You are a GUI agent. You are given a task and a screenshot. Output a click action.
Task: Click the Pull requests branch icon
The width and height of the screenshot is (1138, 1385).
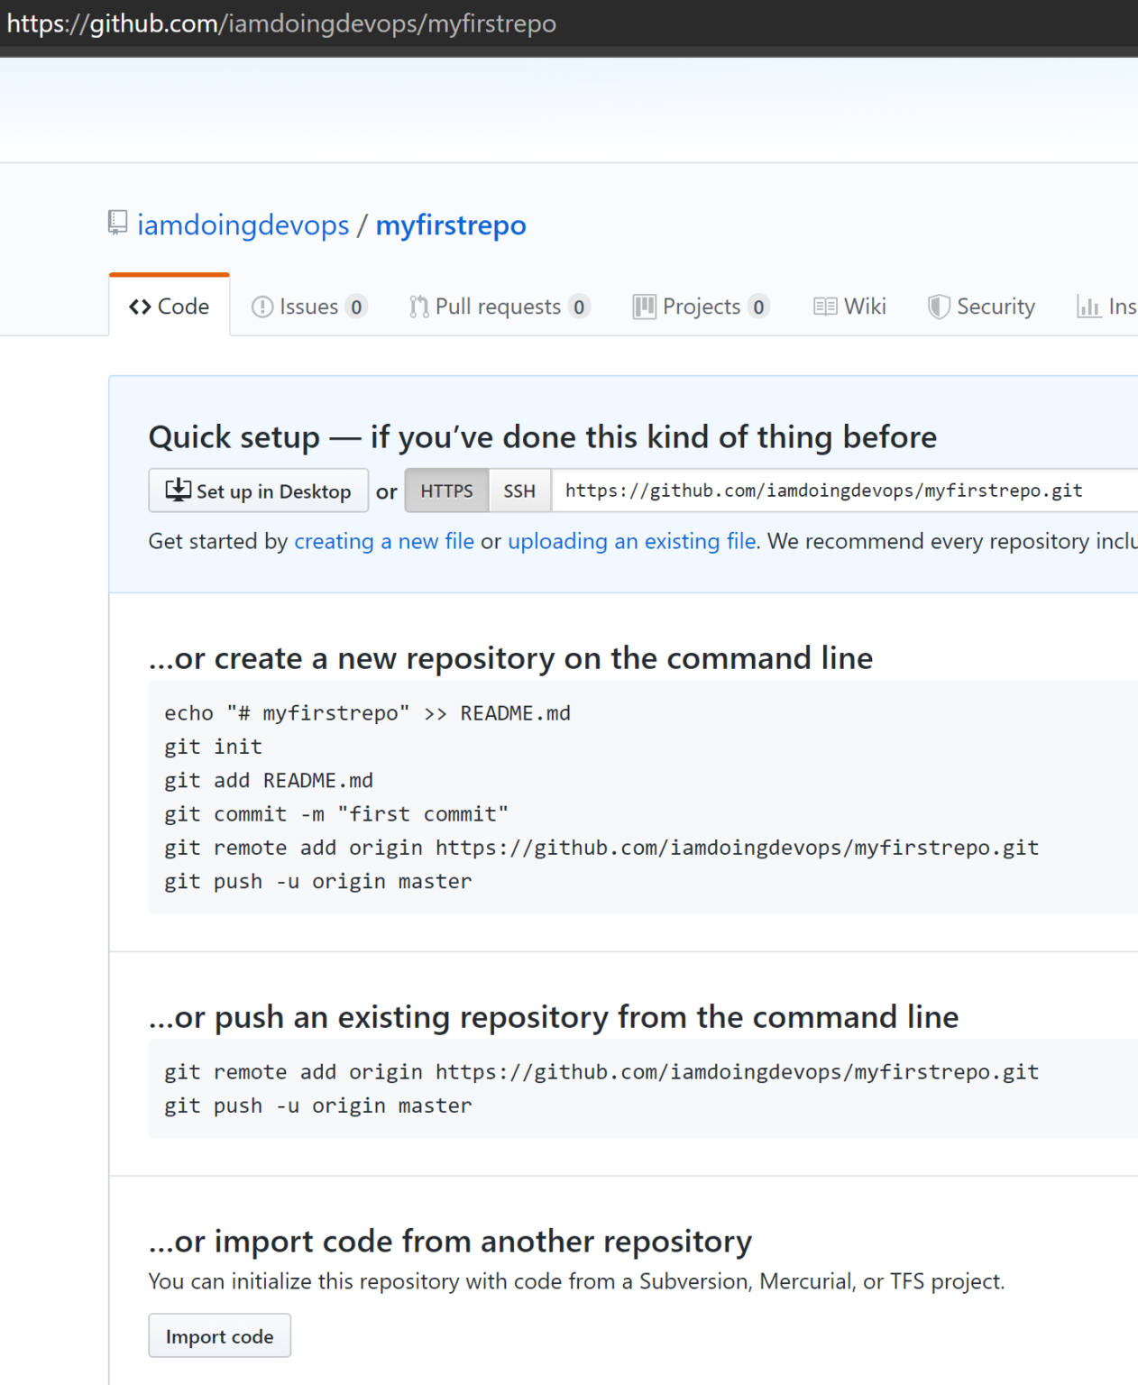pyautogui.click(x=418, y=307)
